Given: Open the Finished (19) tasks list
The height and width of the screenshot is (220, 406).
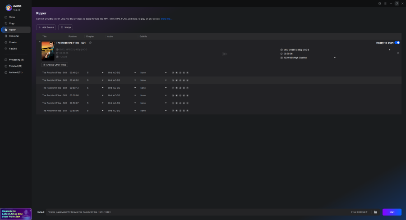Looking at the screenshot, I should coord(15,66).
